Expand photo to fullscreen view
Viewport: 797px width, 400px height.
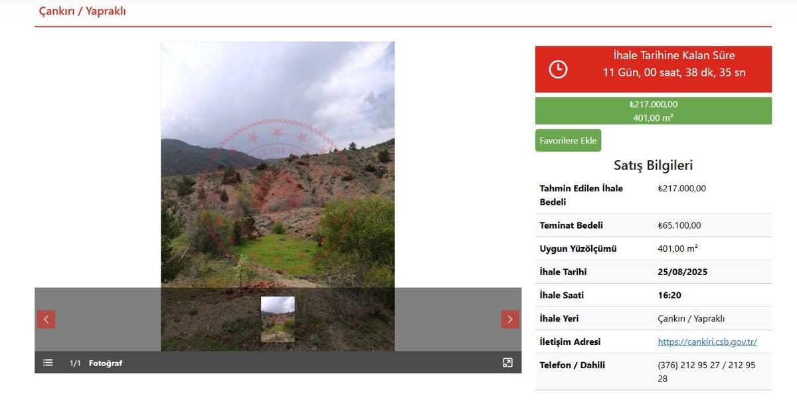point(507,363)
